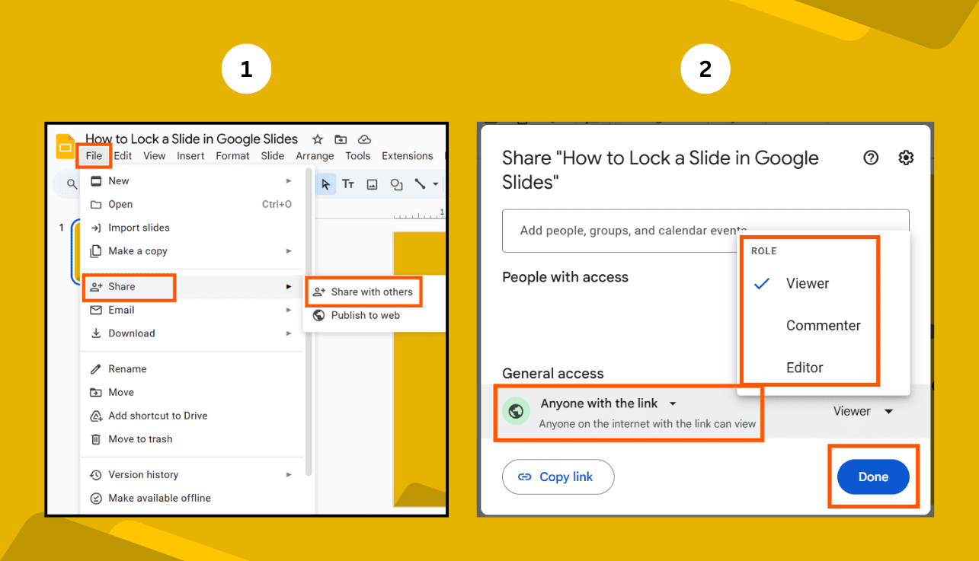The width and height of the screenshot is (979, 561).
Task: Open the shape tool
Action: 396,183
